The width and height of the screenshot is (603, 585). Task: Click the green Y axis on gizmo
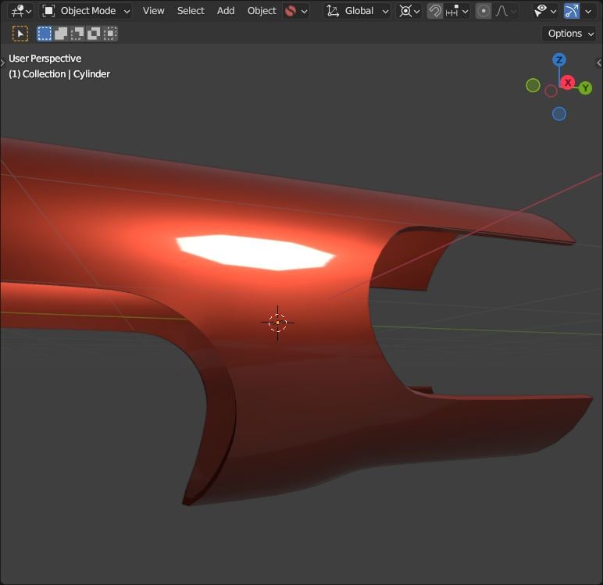click(585, 88)
